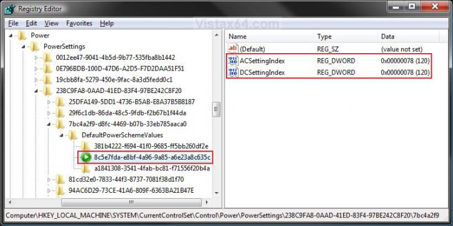The image size is (453, 226).
Task: Click the DefaultPowerSchemeValues folder icon
Action: (73, 135)
